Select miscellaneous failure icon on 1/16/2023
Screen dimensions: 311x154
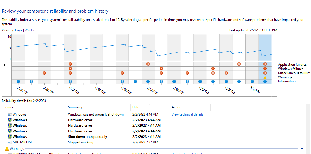pyautogui.click(x=44, y=73)
